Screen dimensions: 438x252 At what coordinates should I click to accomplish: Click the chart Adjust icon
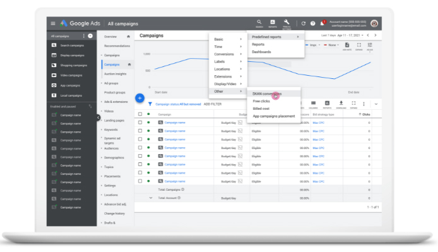point(370,47)
